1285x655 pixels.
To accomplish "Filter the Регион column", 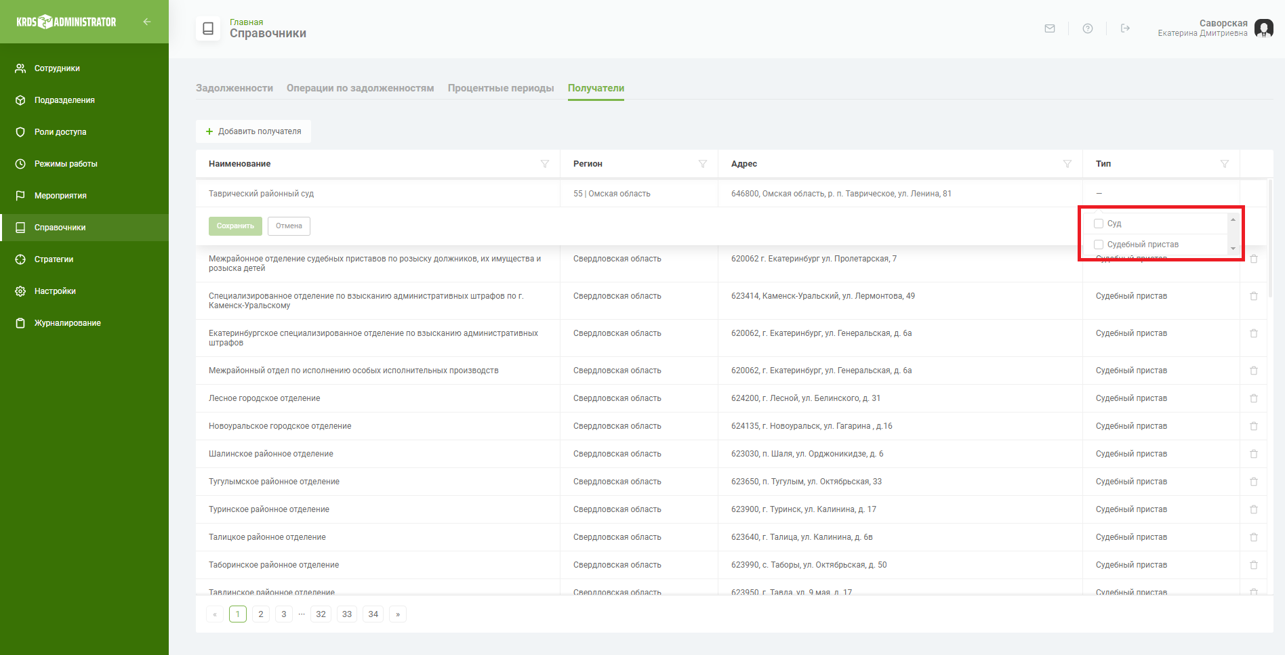I will 703,164.
